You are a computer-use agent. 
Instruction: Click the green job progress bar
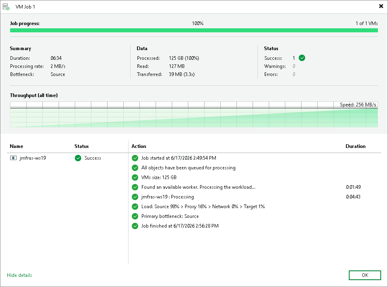click(x=194, y=30)
